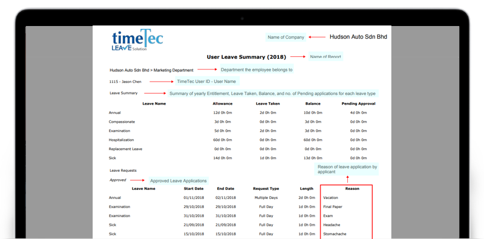This screenshot has height=239, width=484.
Task: Click the user line 1115 - Jason Chen
Action: tap(125, 82)
